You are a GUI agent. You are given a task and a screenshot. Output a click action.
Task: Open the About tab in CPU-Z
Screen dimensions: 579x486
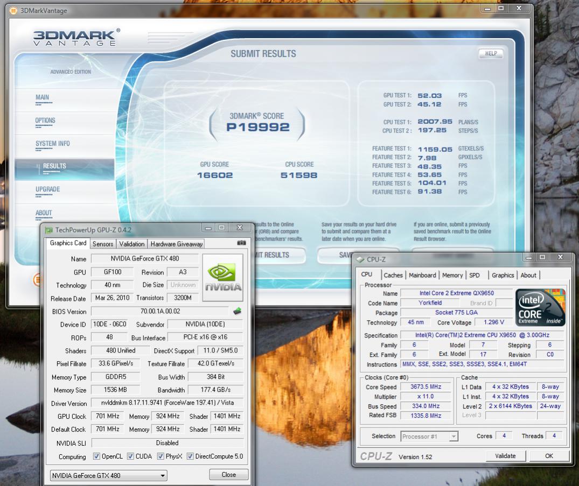click(528, 275)
